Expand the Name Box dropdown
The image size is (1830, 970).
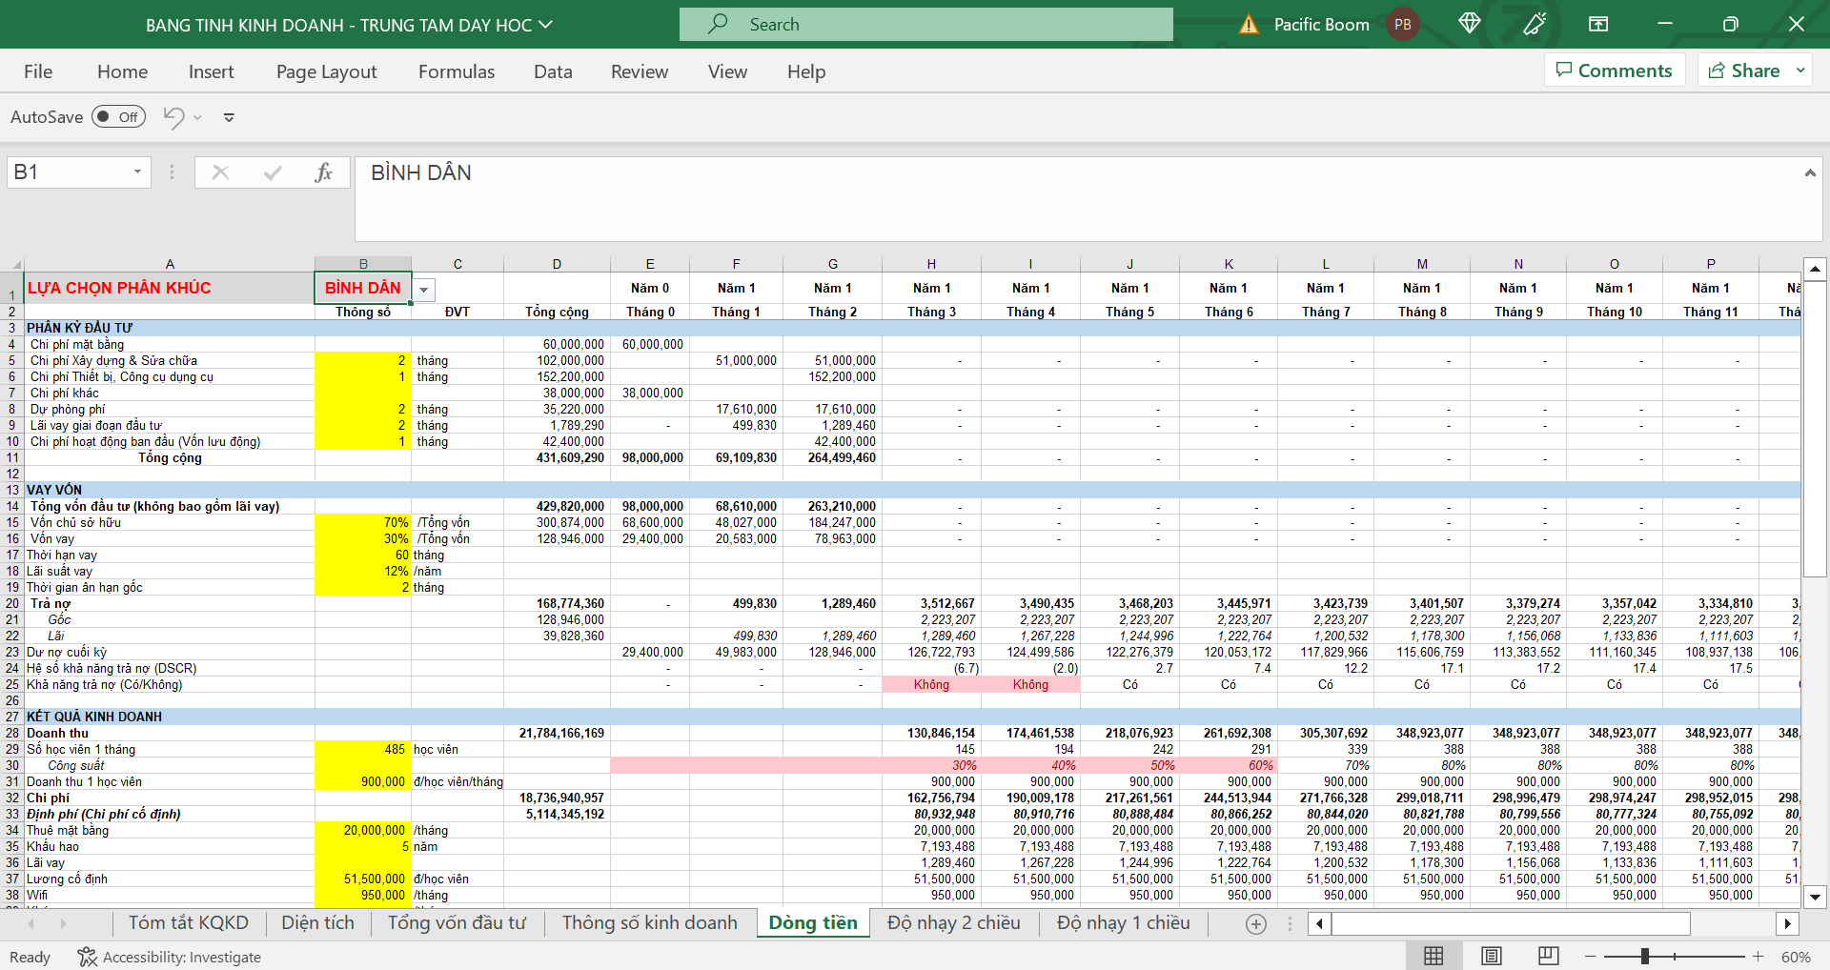137,172
